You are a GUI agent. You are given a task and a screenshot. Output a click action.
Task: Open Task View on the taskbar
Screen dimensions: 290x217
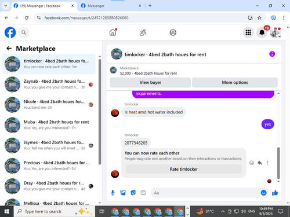[x=102, y=211]
